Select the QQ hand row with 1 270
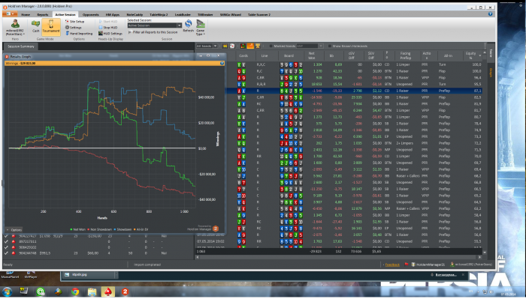Viewport: 526px width, 299px height. [x=354, y=71]
